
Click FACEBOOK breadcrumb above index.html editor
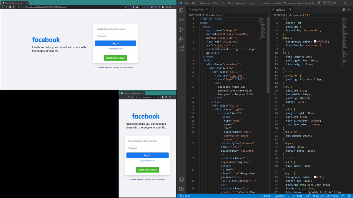tap(195, 15)
